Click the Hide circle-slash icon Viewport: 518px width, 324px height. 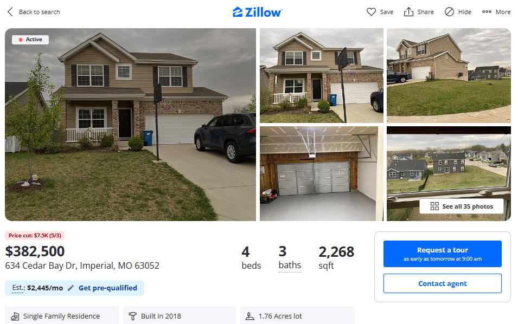tap(449, 12)
